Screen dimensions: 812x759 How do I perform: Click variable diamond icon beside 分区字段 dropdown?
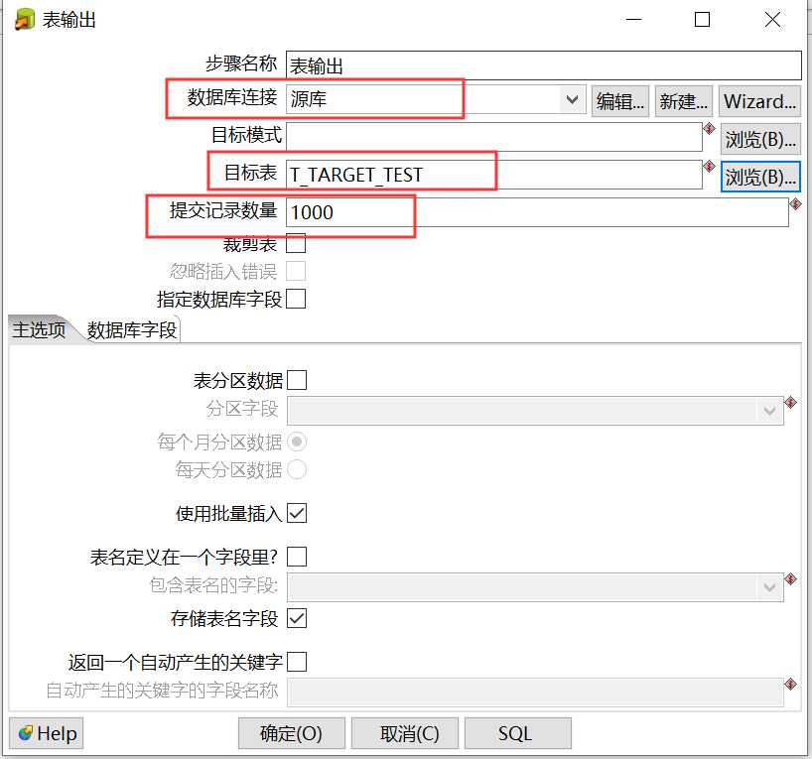790,402
